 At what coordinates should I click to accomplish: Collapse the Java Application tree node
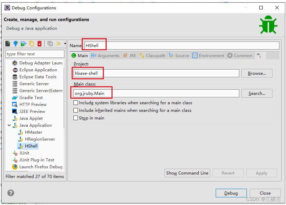pos(9,125)
